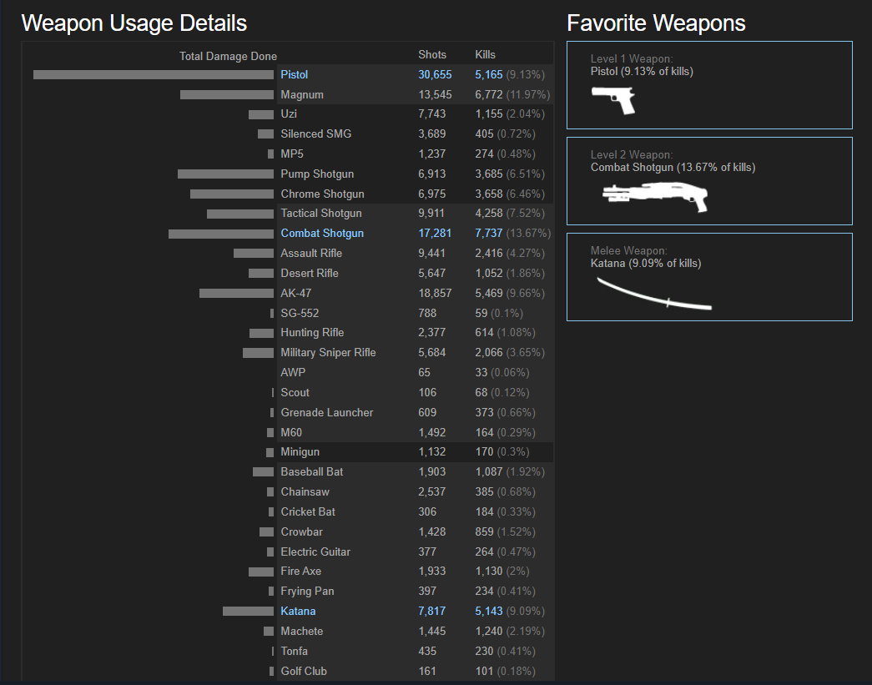This screenshot has width=872, height=685.
Task: Click the Total Damage Done header
Action: pyautogui.click(x=228, y=57)
